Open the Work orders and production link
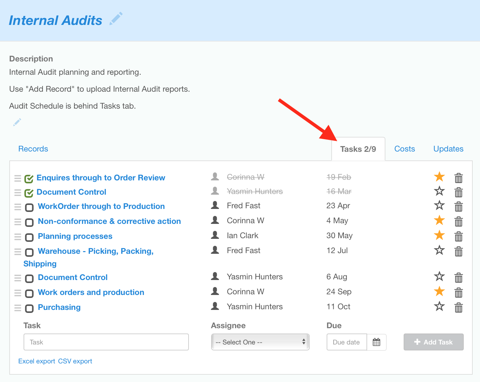Image resolution: width=480 pixels, height=382 pixels. click(x=91, y=292)
